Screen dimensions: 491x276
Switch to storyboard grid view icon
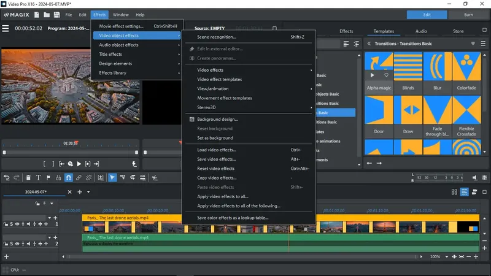(455, 192)
